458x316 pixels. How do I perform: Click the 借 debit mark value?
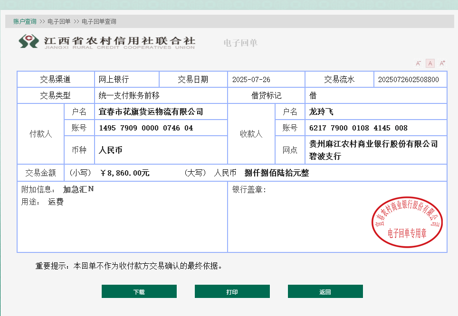[313, 95]
